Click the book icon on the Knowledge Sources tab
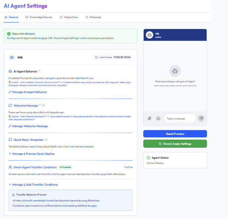This screenshot has height=219, width=228. click(27, 17)
